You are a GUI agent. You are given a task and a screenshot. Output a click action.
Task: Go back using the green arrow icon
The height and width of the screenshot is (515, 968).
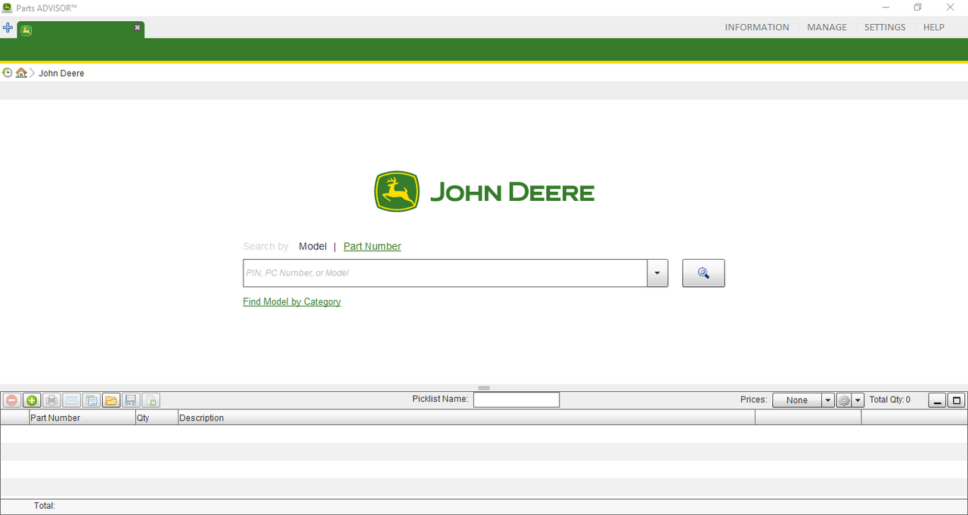click(x=8, y=73)
